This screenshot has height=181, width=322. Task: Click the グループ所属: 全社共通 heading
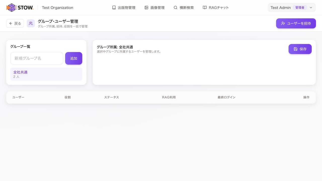115,47
